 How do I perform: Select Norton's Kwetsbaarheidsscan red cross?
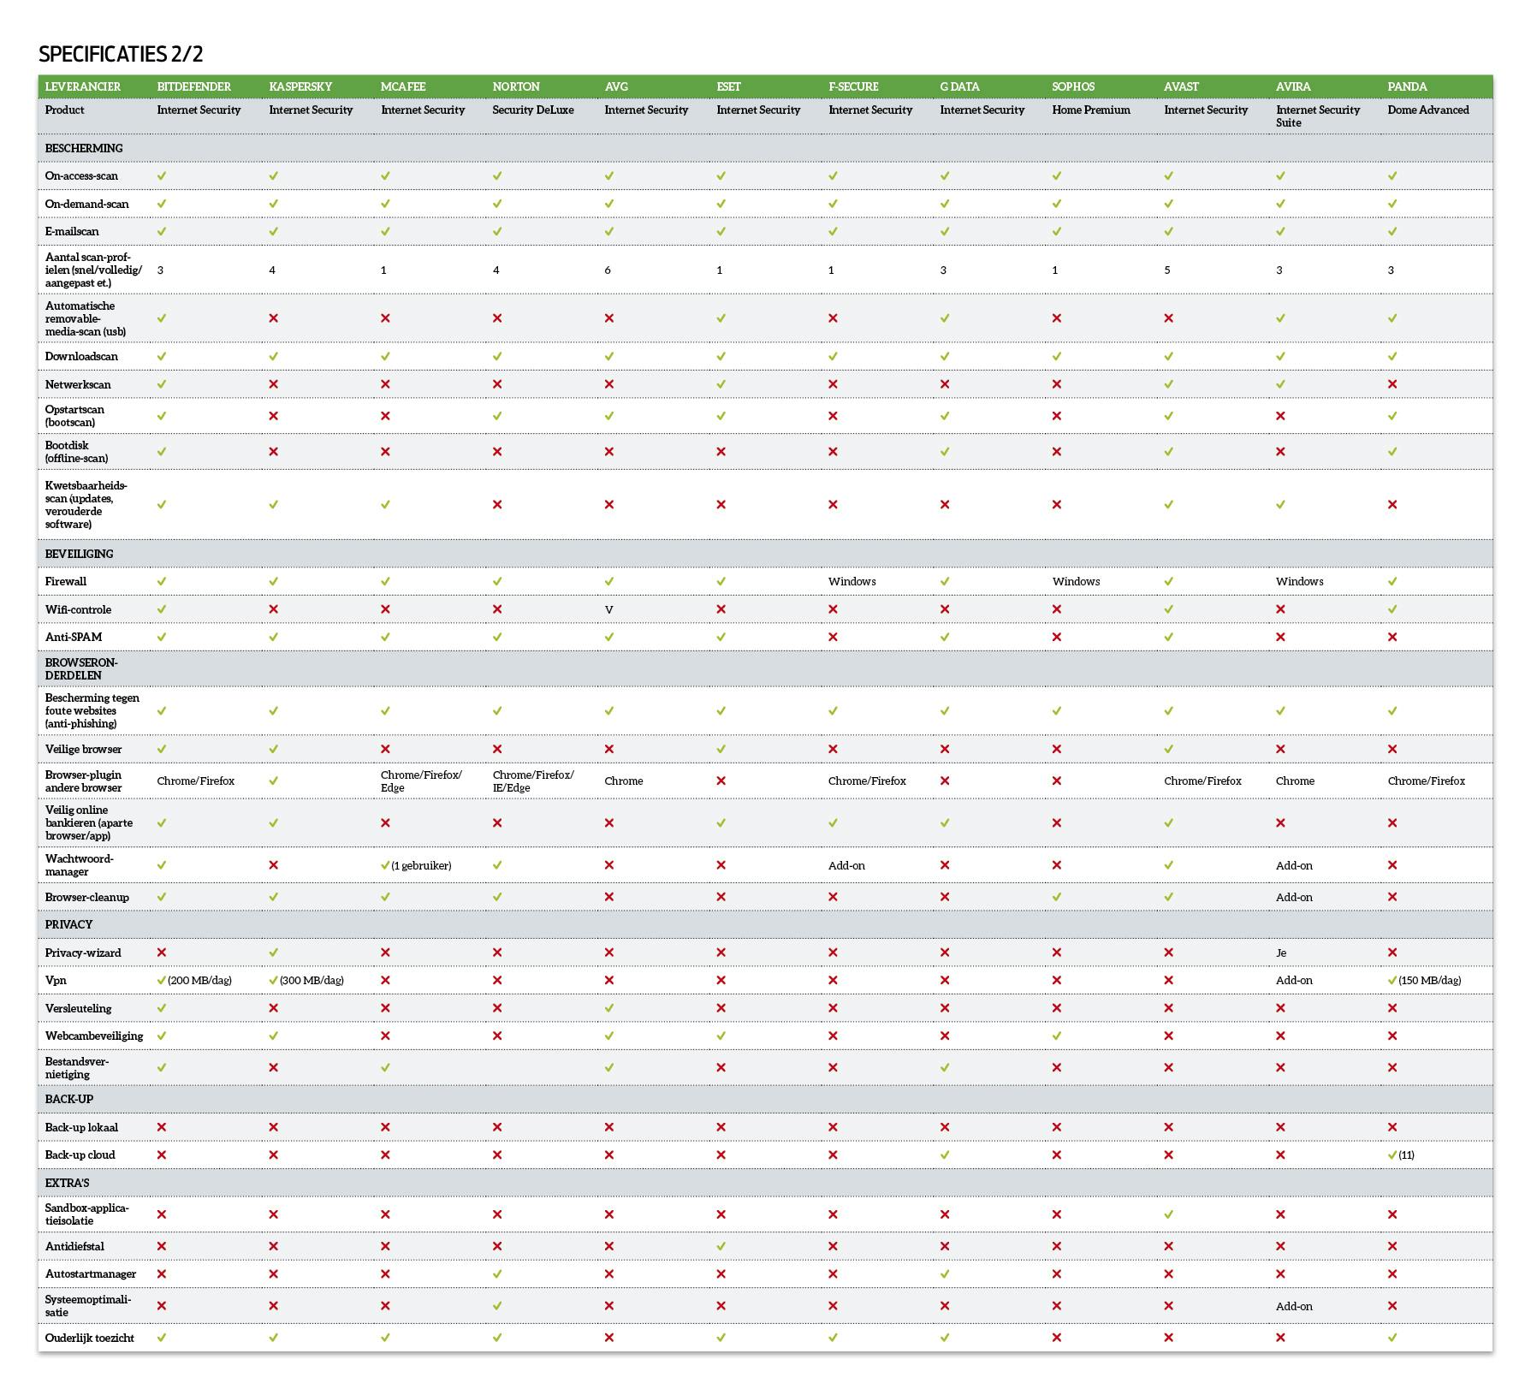click(x=497, y=504)
